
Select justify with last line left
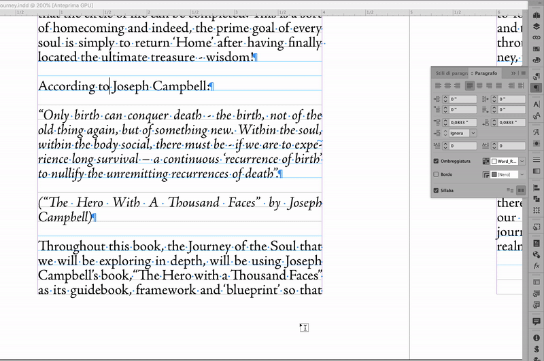[469, 85]
